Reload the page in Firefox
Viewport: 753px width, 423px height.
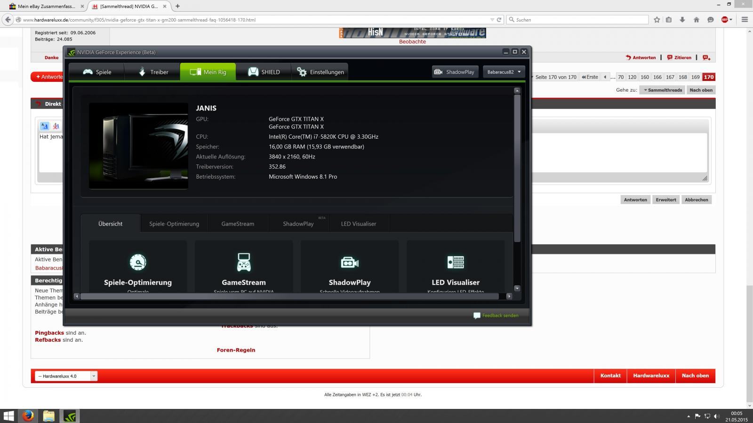click(499, 20)
